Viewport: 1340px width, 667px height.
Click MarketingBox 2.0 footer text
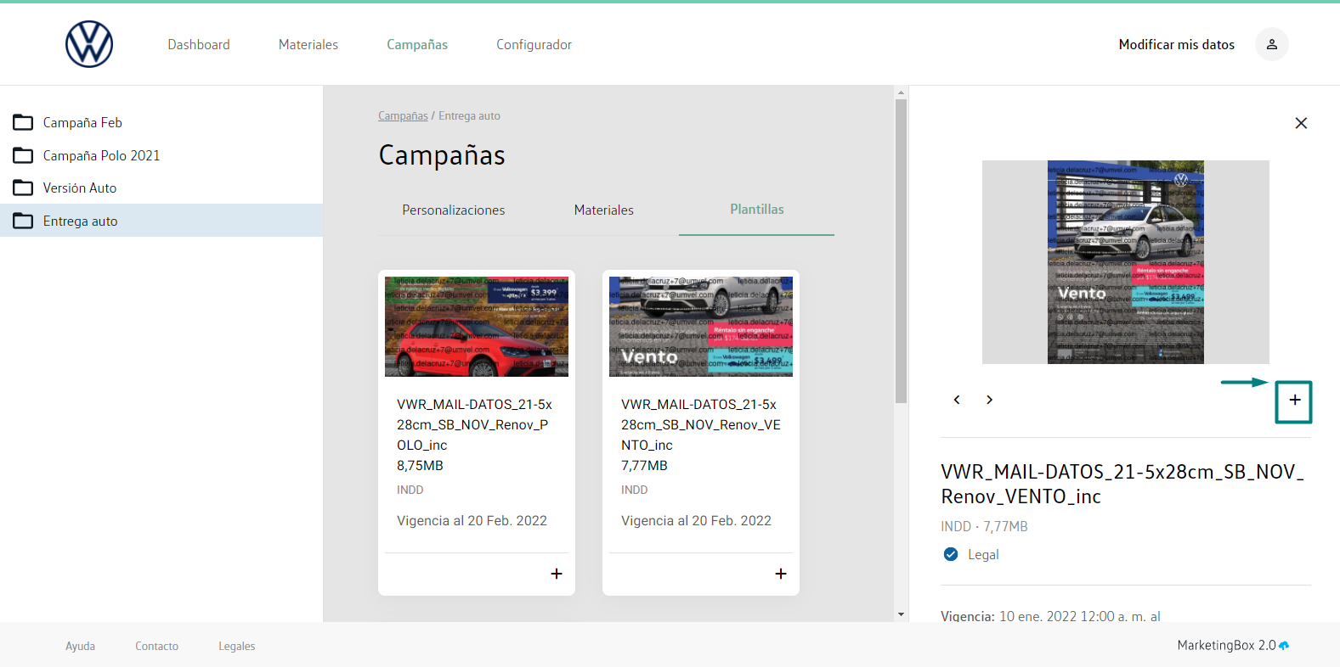pyautogui.click(x=1226, y=645)
